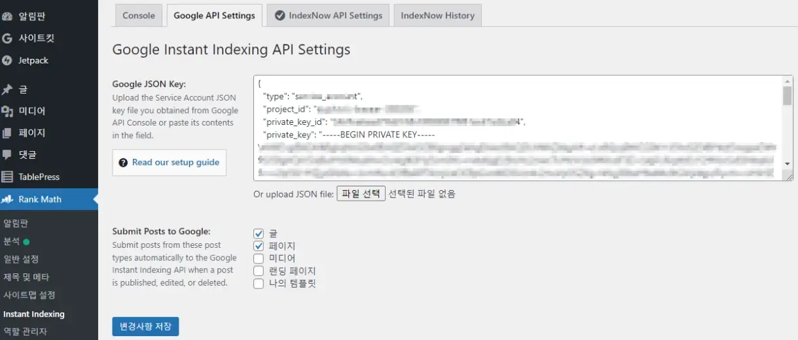
Task: Open the IndexNow History tab
Action: click(x=437, y=16)
